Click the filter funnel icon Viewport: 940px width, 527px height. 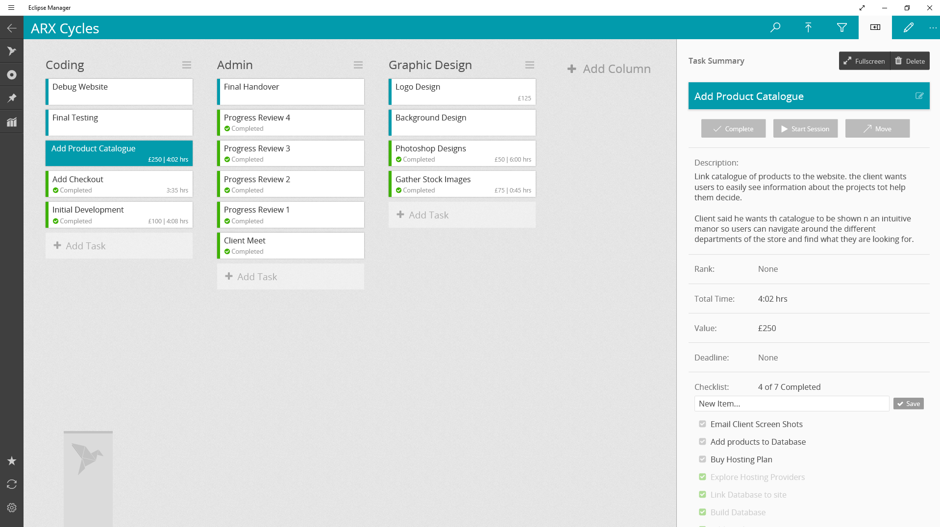point(841,27)
